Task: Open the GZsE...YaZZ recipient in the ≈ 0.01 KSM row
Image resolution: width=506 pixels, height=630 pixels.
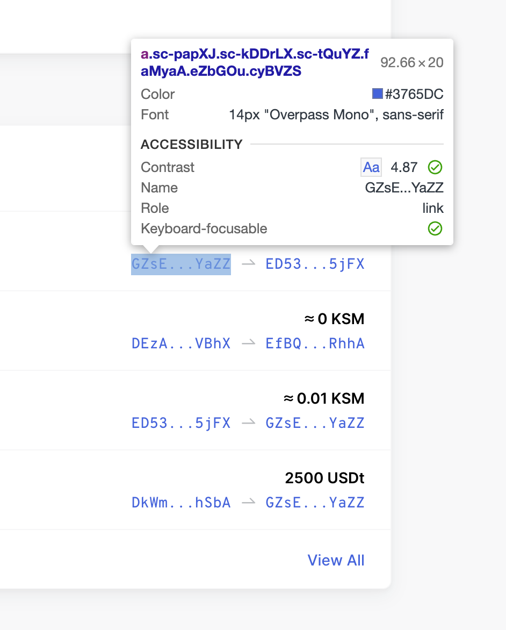Action: click(315, 423)
